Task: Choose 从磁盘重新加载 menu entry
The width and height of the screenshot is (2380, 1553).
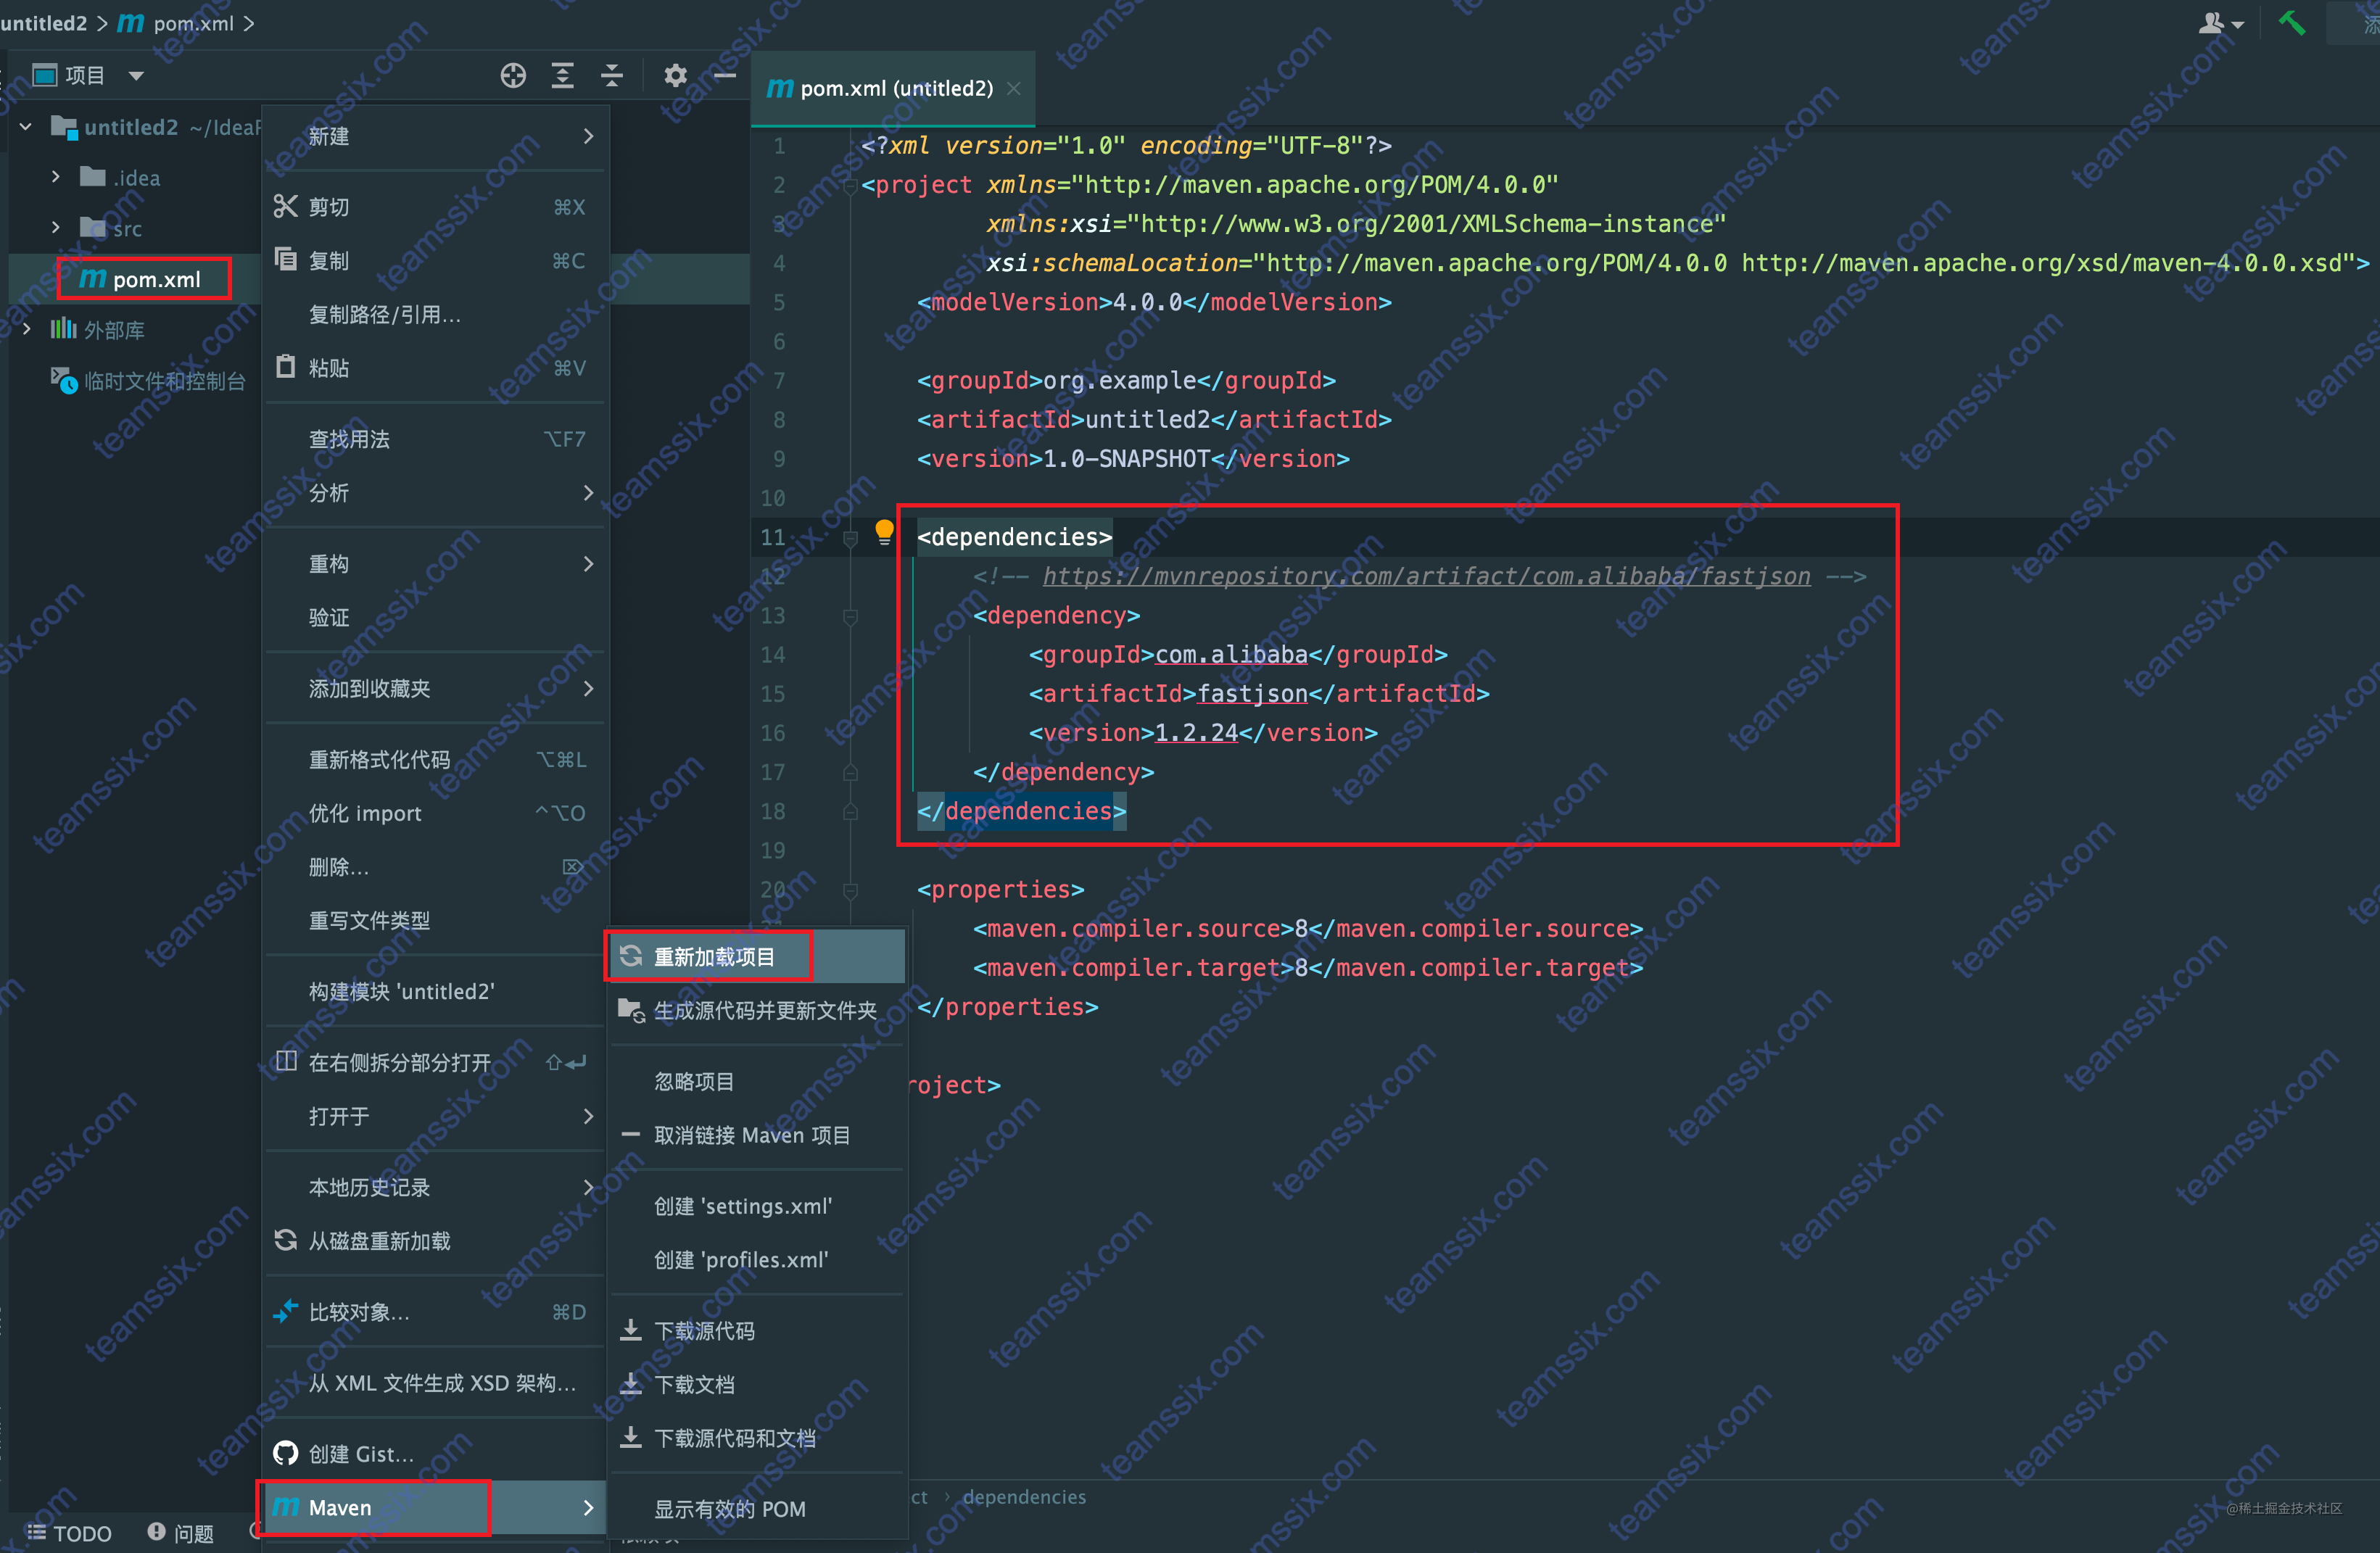Action: pyautogui.click(x=436, y=1242)
